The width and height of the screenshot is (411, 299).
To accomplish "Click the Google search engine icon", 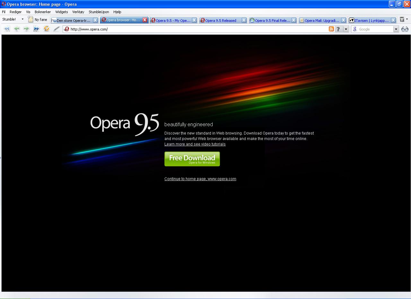I will [355, 29].
